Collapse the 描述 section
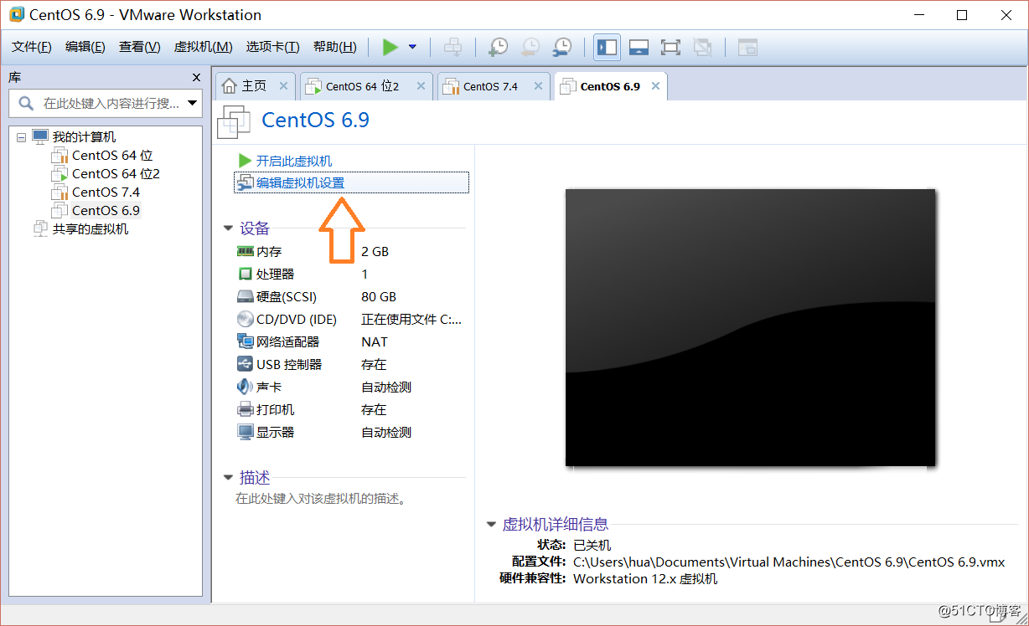 point(228,477)
